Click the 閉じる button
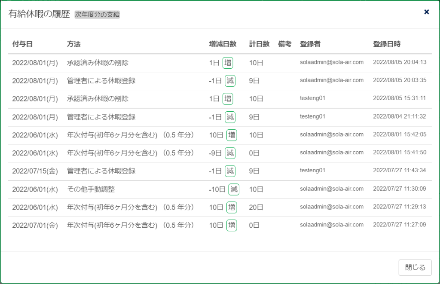This screenshot has width=440, height=284. click(415, 268)
